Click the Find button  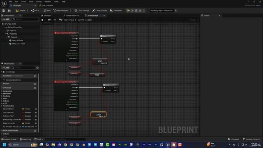(47, 11)
